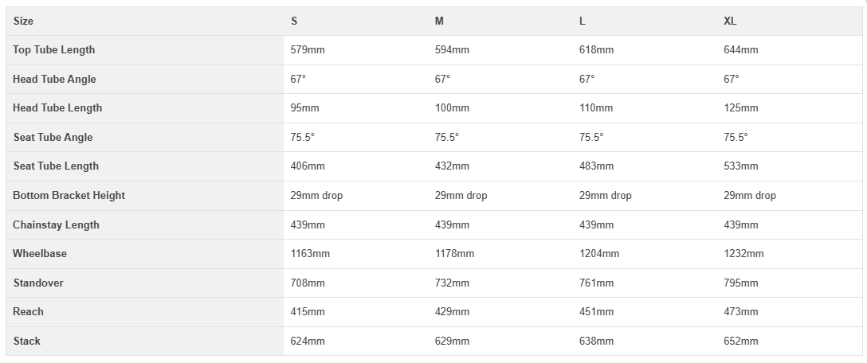Image resolution: width=867 pixels, height=363 pixels.
Task: Click the Top Tube Length row label
Action: [x=54, y=49]
